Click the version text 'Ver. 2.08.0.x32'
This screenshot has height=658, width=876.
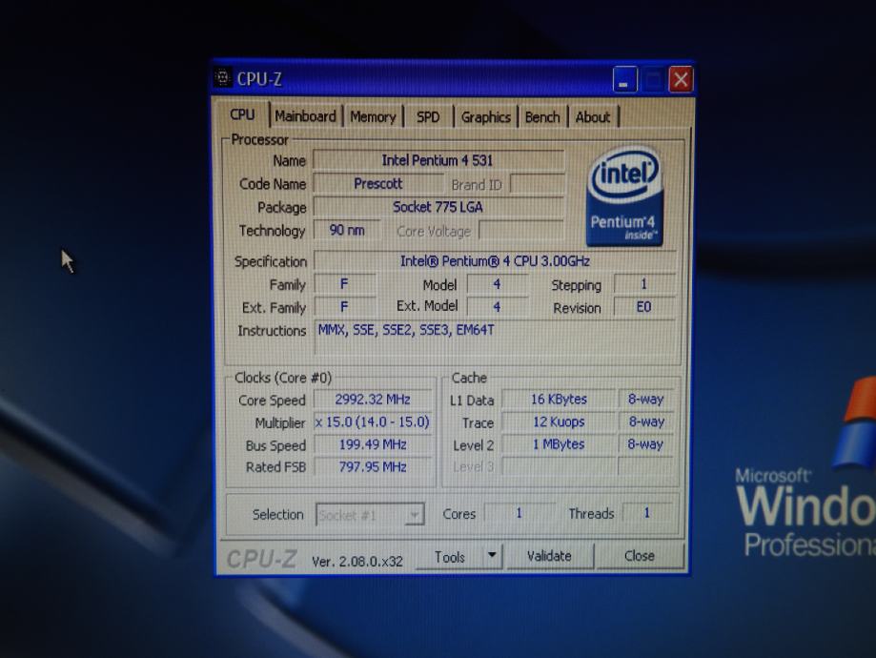[x=357, y=562]
